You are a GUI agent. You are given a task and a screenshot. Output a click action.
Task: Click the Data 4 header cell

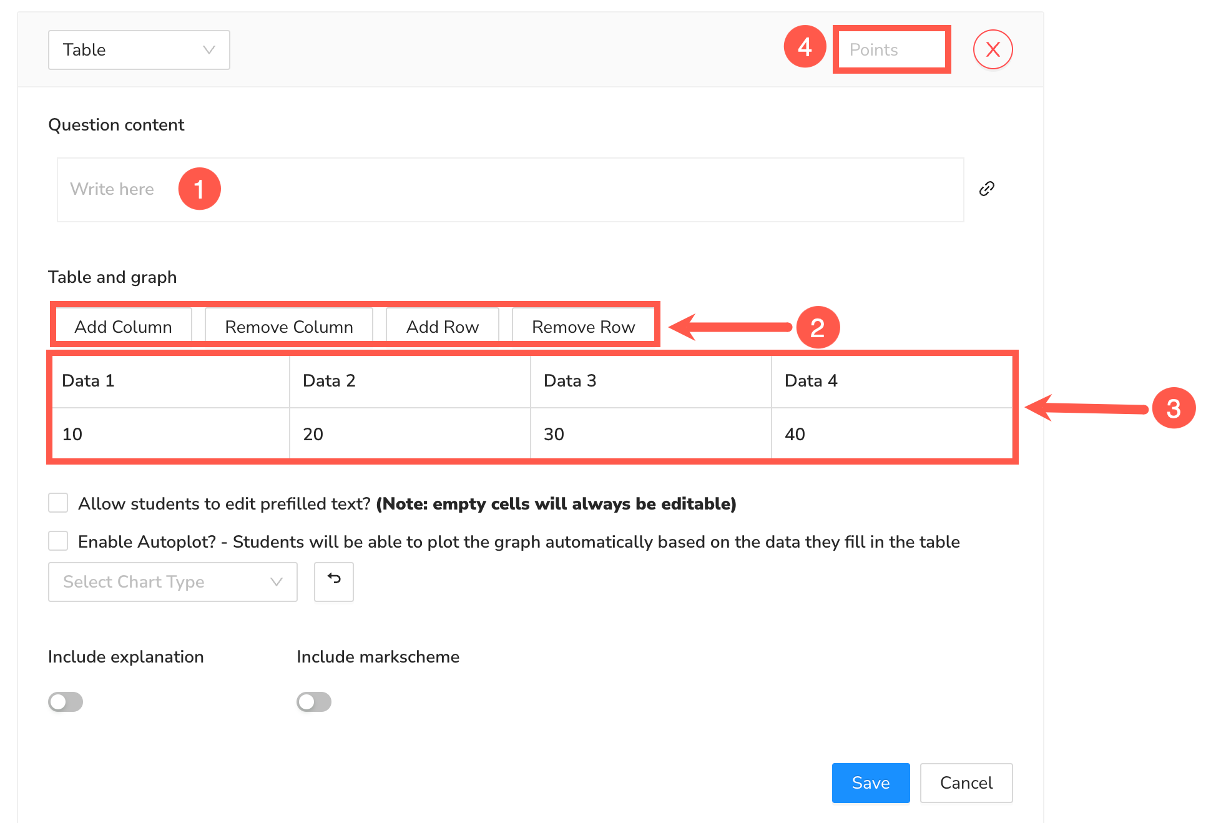891,381
